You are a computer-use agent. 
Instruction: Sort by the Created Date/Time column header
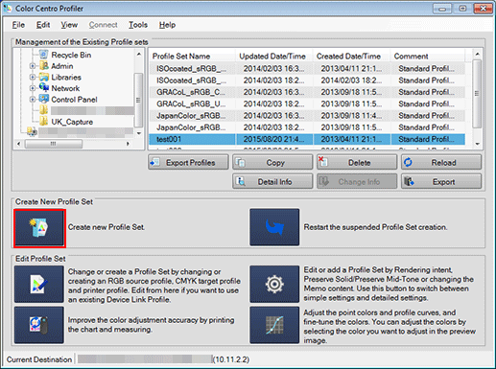(x=351, y=57)
